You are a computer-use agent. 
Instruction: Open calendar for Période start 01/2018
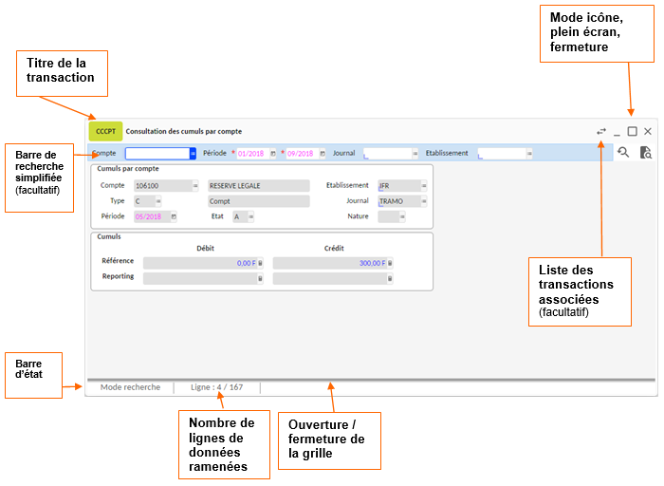click(273, 153)
